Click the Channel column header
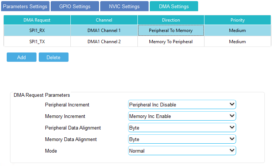This screenshot has width=273, height=166. click(x=104, y=20)
